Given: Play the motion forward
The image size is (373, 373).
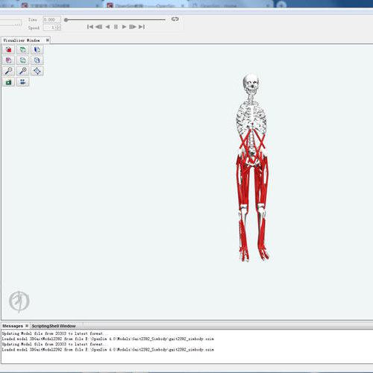Looking at the screenshot, I should (x=124, y=27).
